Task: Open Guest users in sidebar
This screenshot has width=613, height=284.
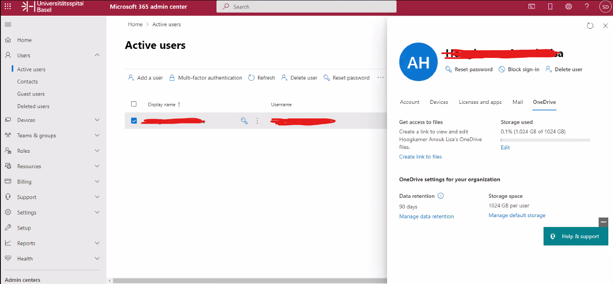Action: click(31, 94)
